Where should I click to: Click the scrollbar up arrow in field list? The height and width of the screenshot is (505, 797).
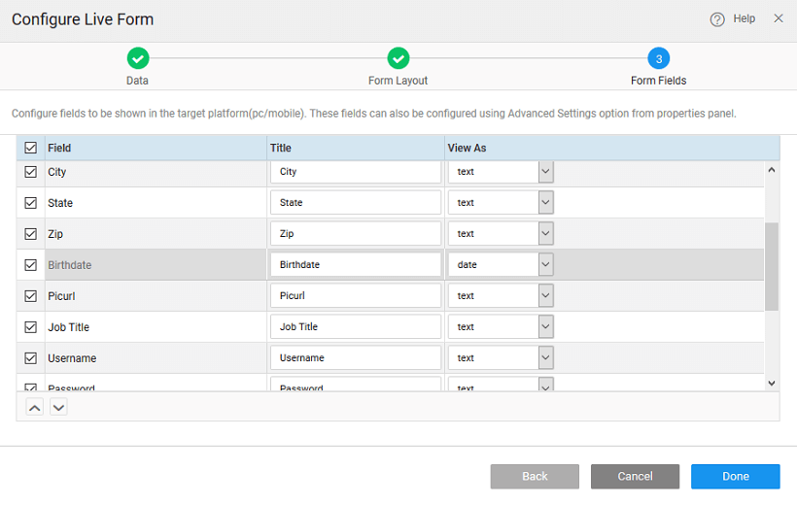tap(772, 170)
